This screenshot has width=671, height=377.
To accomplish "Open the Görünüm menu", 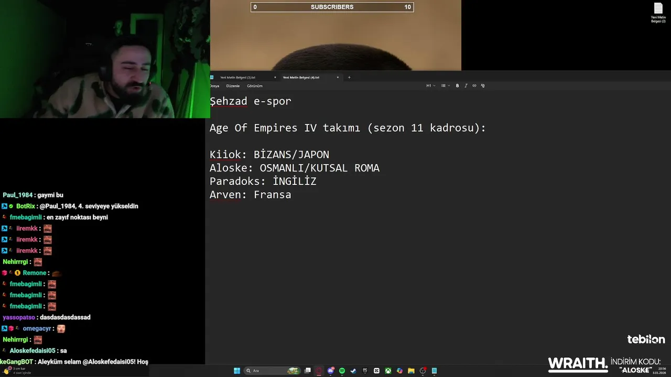I will click(255, 86).
